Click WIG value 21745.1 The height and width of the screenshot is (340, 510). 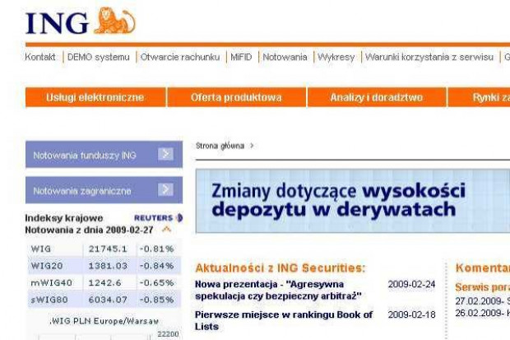pos(108,249)
